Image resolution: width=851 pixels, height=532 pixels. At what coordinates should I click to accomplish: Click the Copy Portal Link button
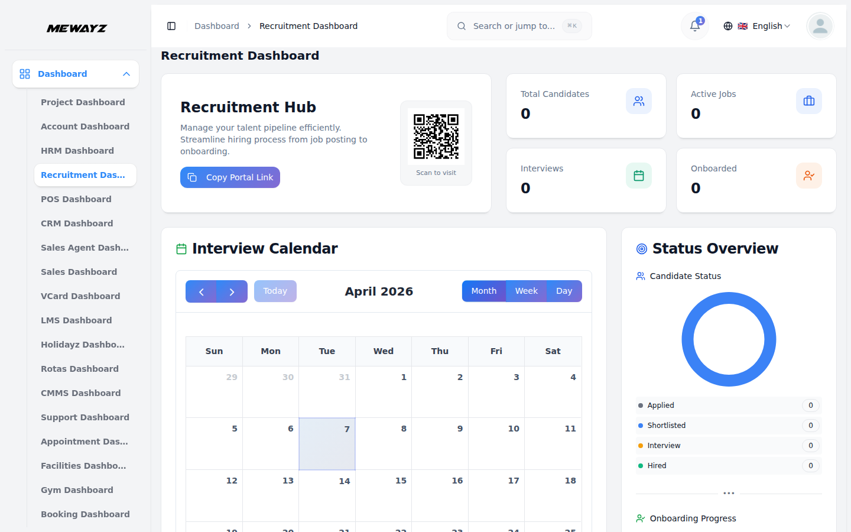[230, 177]
